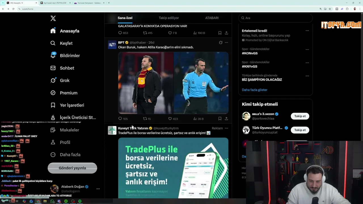Open tab search dropdown in browser
The image size is (363, 204).
(3, 3)
